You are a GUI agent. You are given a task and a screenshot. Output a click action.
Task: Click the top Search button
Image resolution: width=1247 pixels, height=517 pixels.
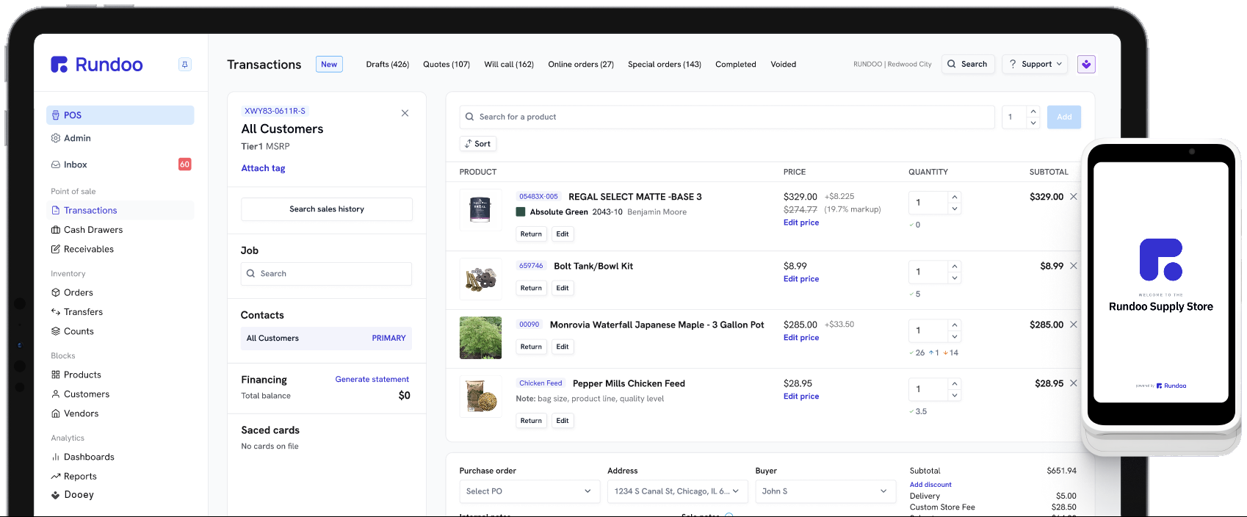[x=967, y=65]
